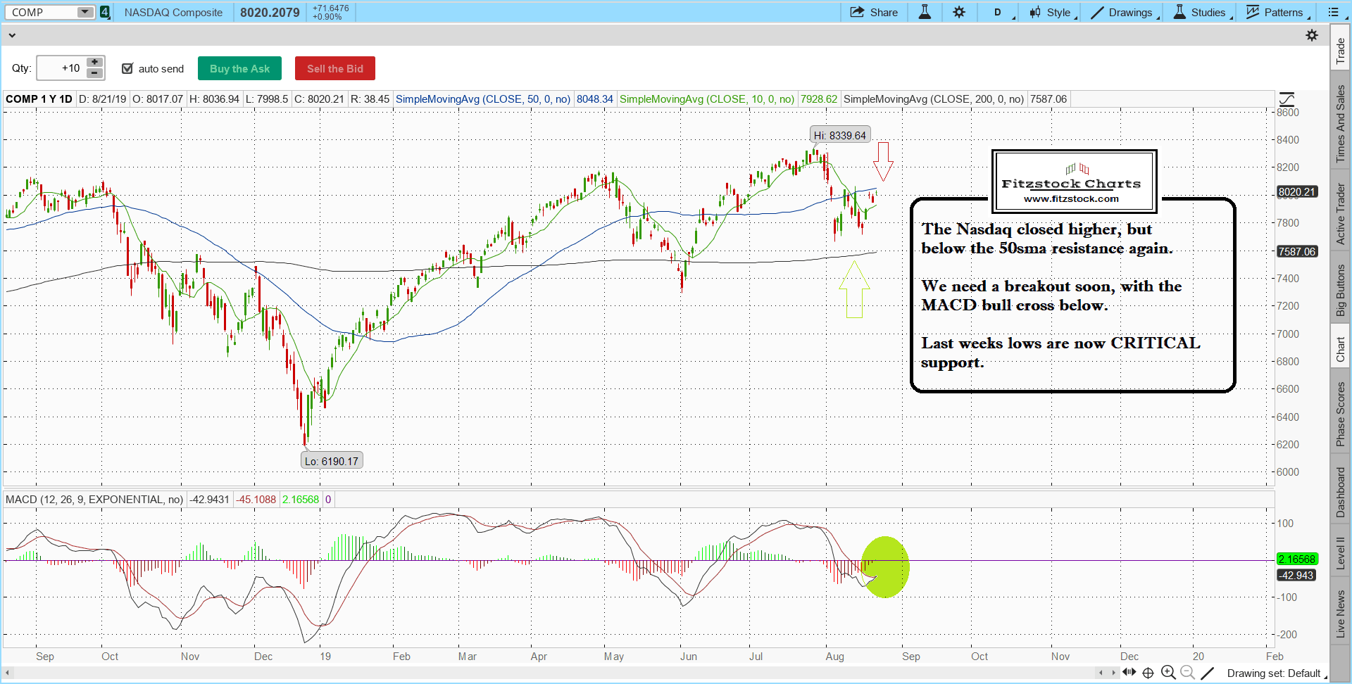Click the Qty input field
Viewport: 1352px width, 684px height.
click(62, 68)
